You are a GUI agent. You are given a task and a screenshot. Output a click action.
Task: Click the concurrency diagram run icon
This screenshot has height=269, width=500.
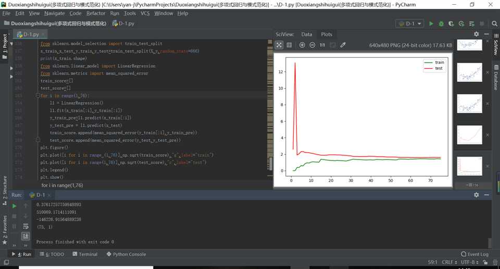(x=472, y=23)
